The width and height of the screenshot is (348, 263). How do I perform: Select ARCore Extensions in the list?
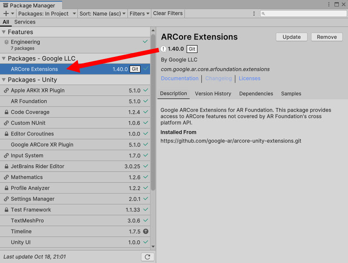click(75, 69)
